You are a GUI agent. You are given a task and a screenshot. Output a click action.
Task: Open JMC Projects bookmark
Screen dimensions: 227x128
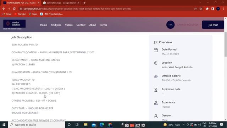pyautogui.click(x=51, y=14)
